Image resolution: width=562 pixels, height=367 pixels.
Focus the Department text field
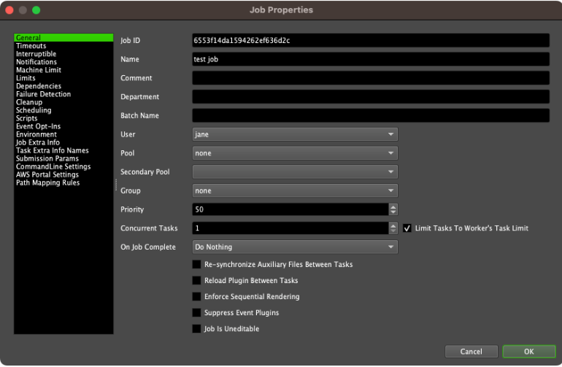tap(371, 97)
